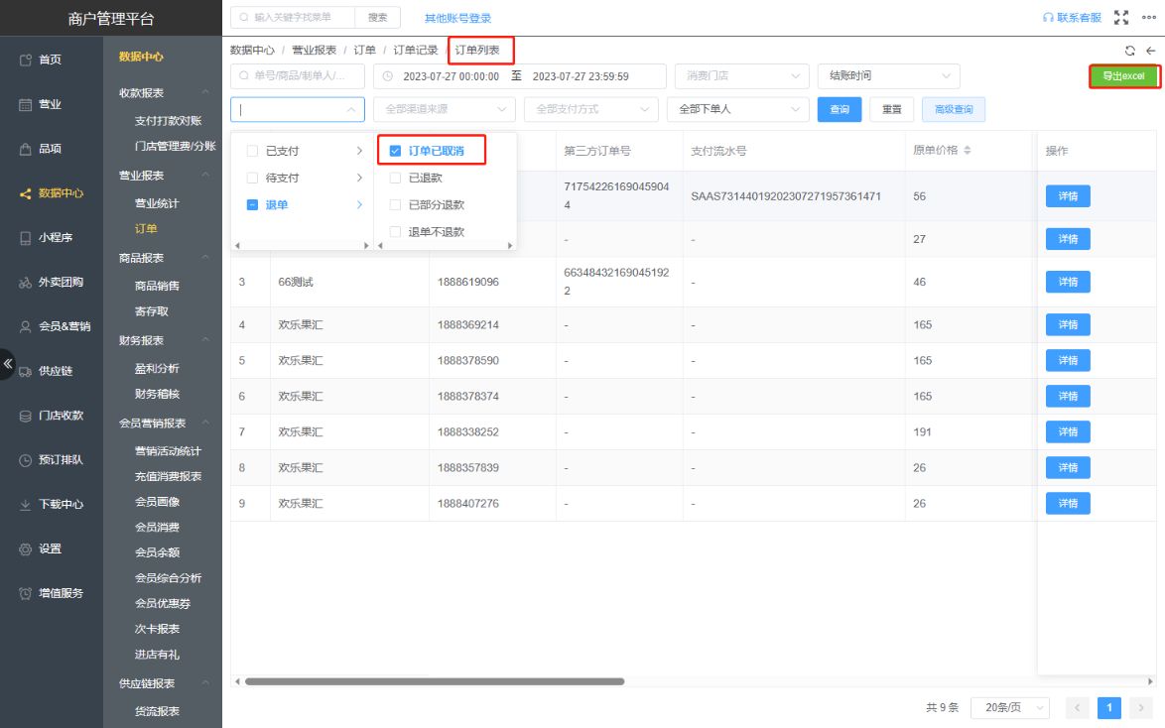Open 营业统计 menu item
The width and height of the screenshot is (1165, 728).
tap(157, 202)
